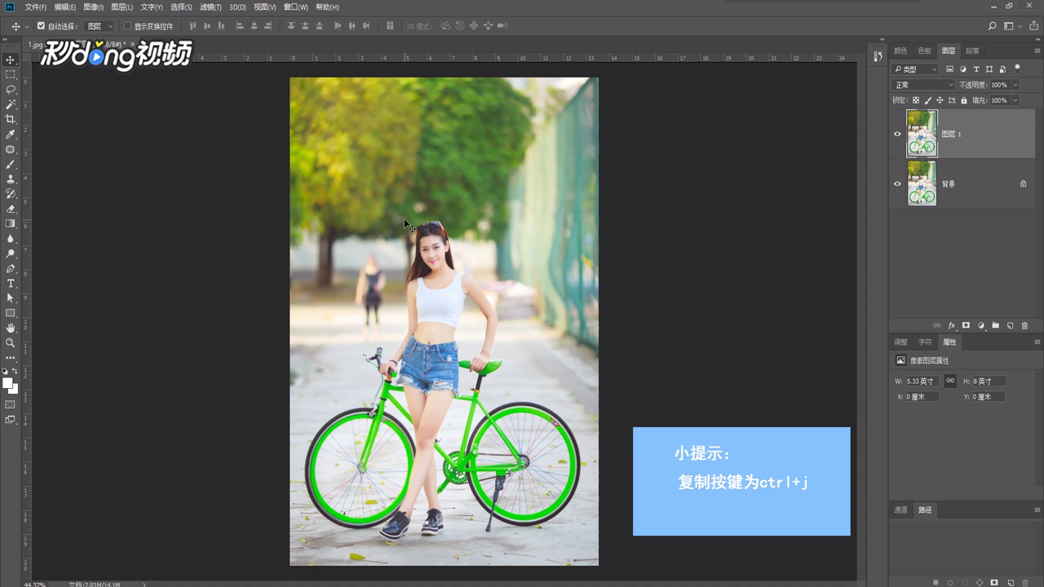Open the History panel icon
The image size is (1044, 587).
[x=878, y=56]
